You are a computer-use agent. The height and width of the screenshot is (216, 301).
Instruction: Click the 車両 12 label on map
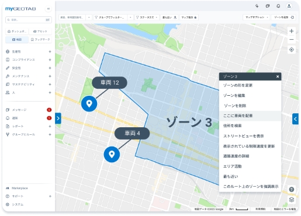(109, 82)
